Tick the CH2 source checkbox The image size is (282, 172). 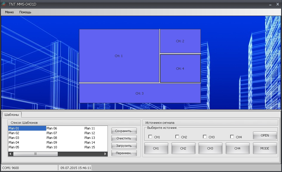tap(177, 137)
